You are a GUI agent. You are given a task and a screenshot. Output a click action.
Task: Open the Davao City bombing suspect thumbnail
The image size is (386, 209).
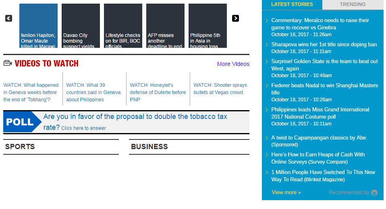click(81, 26)
